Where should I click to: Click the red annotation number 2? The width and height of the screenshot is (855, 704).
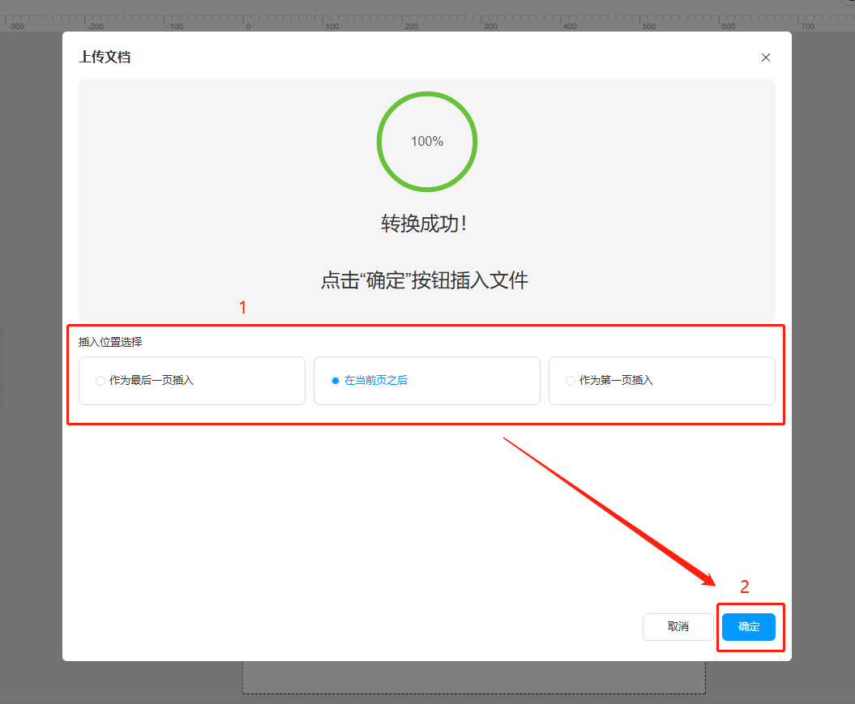click(745, 587)
